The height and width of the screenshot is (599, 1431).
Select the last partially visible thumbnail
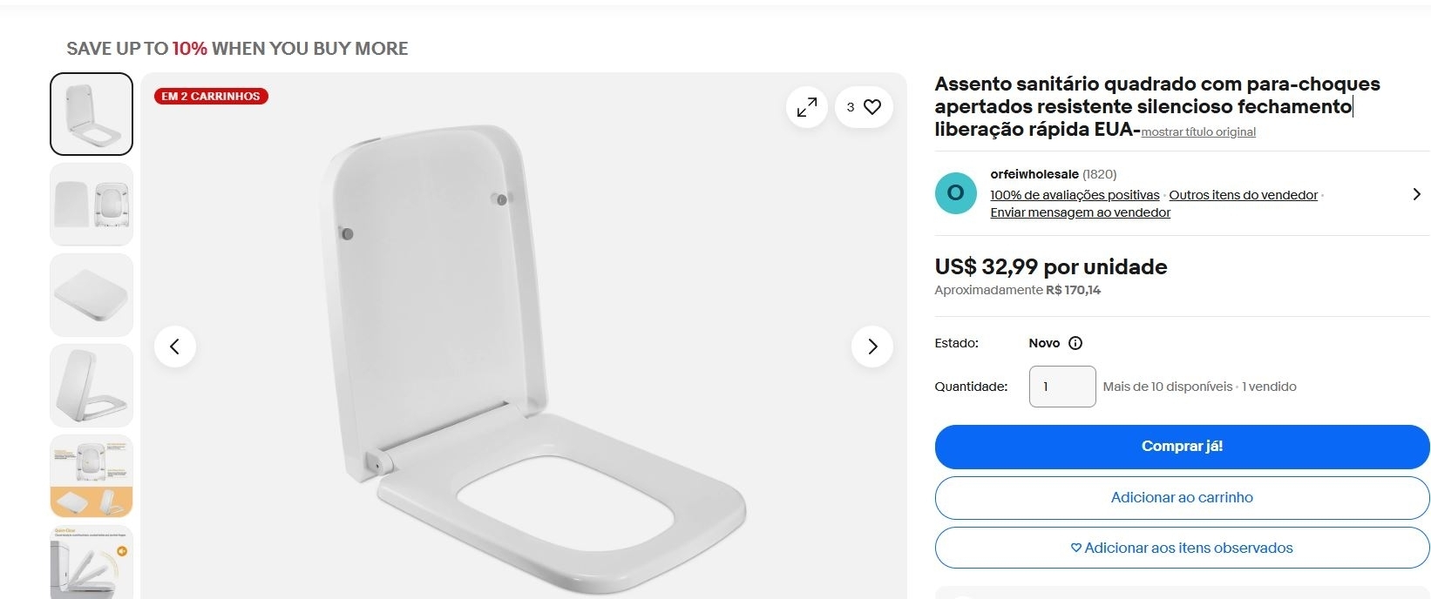click(x=92, y=562)
